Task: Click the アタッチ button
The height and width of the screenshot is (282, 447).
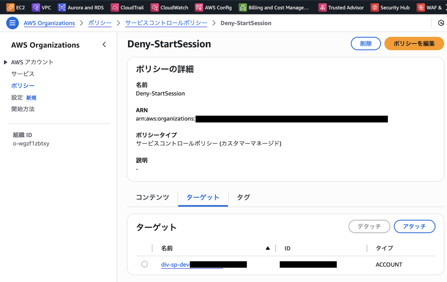Action: coord(414,226)
